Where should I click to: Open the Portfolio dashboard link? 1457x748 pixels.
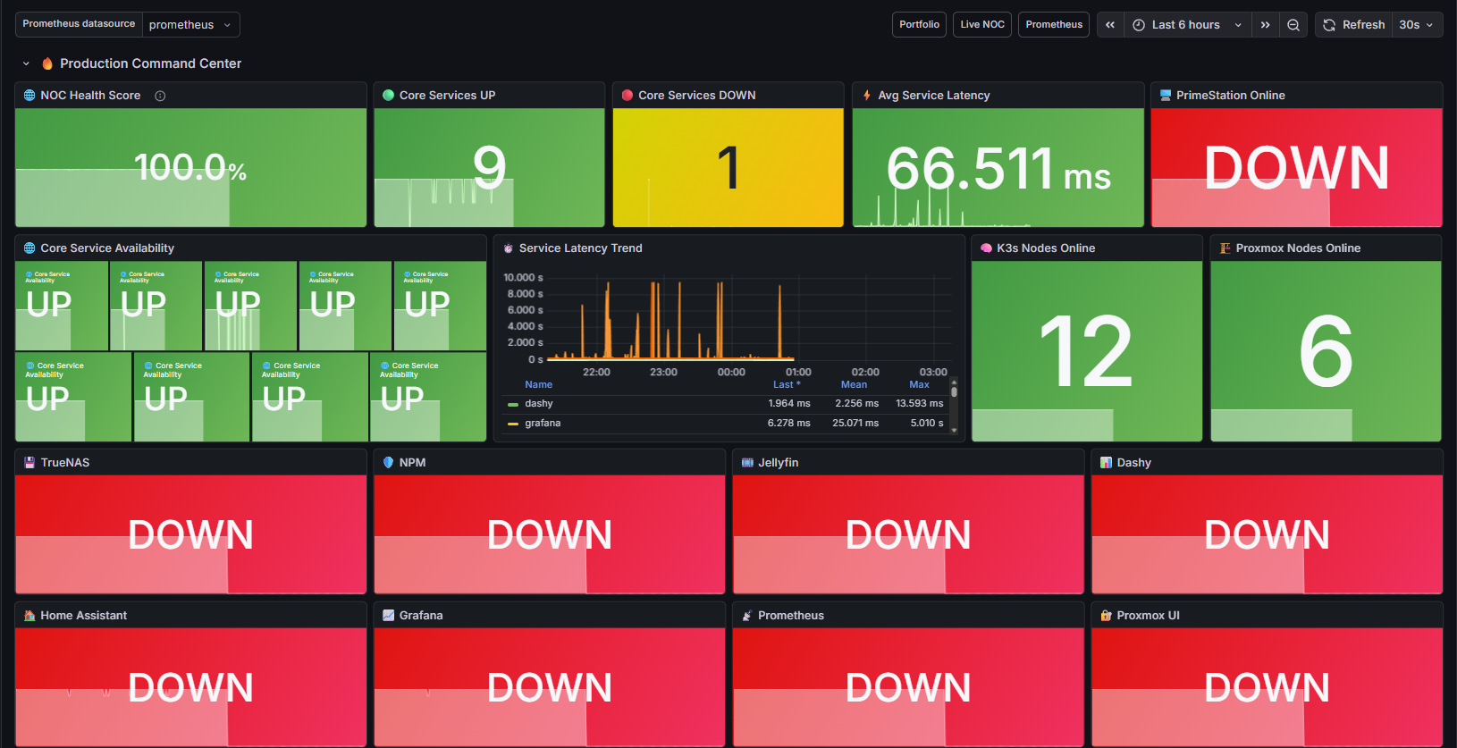click(919, 25)
